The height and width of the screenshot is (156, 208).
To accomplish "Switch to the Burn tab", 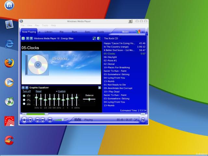I will [74, 32].
